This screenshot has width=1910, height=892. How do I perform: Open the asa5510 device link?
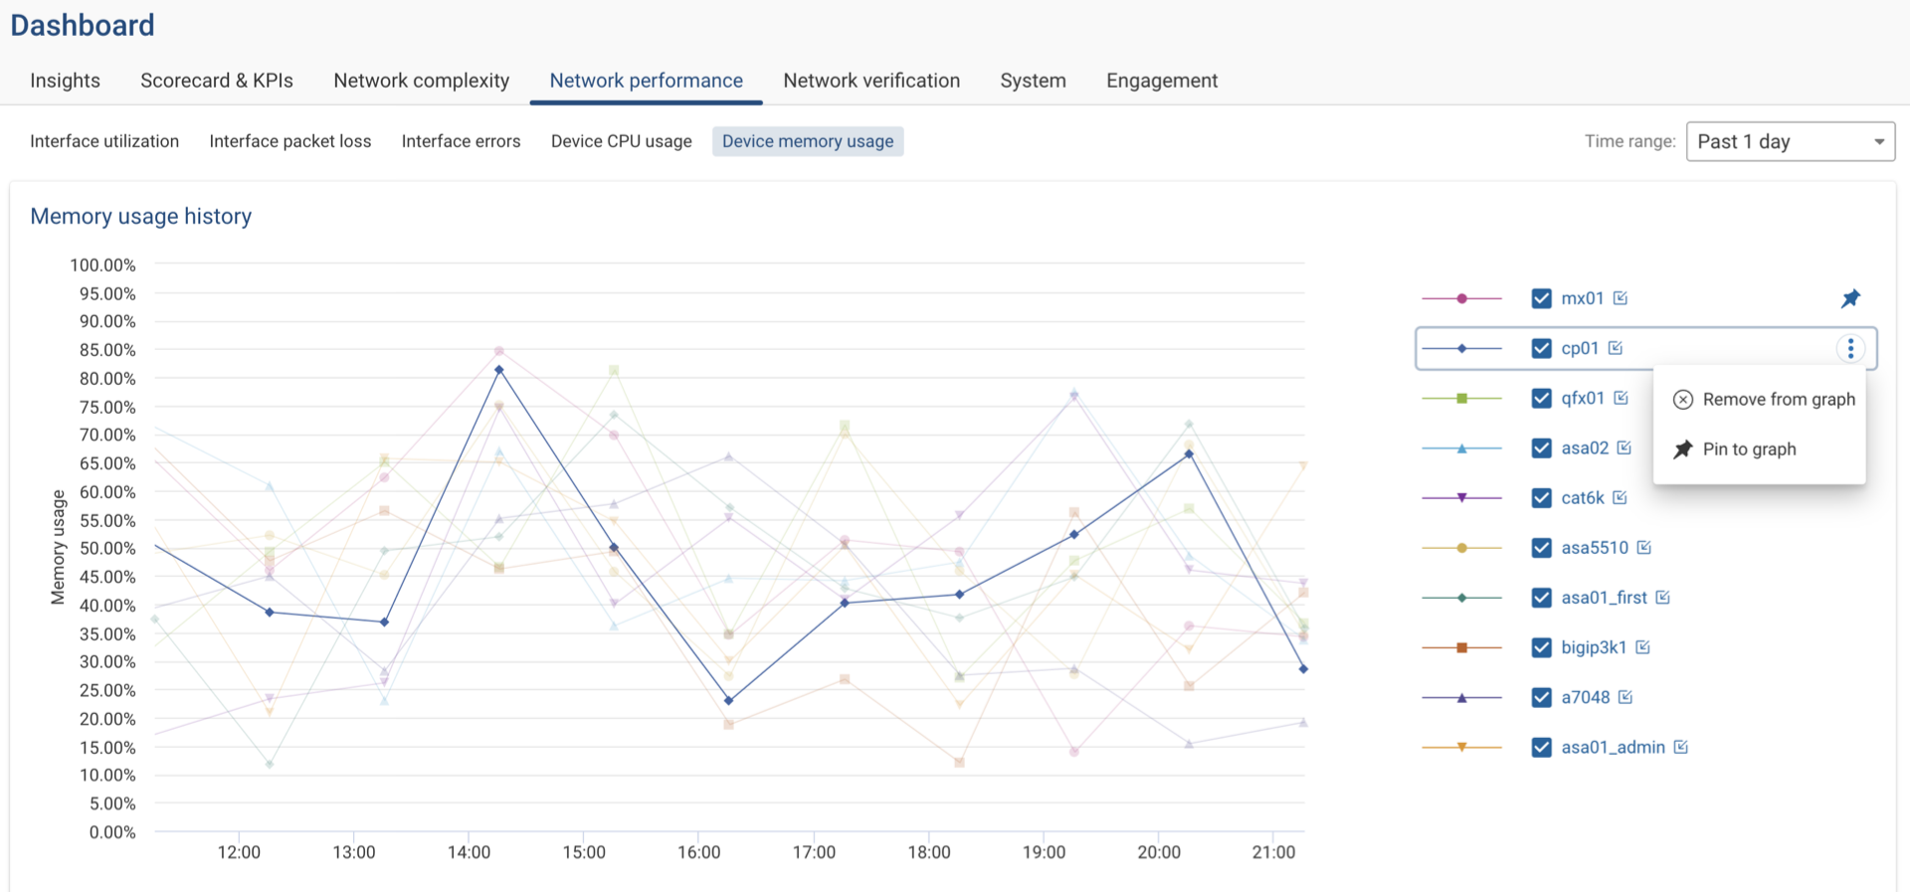click(1595, 547)
